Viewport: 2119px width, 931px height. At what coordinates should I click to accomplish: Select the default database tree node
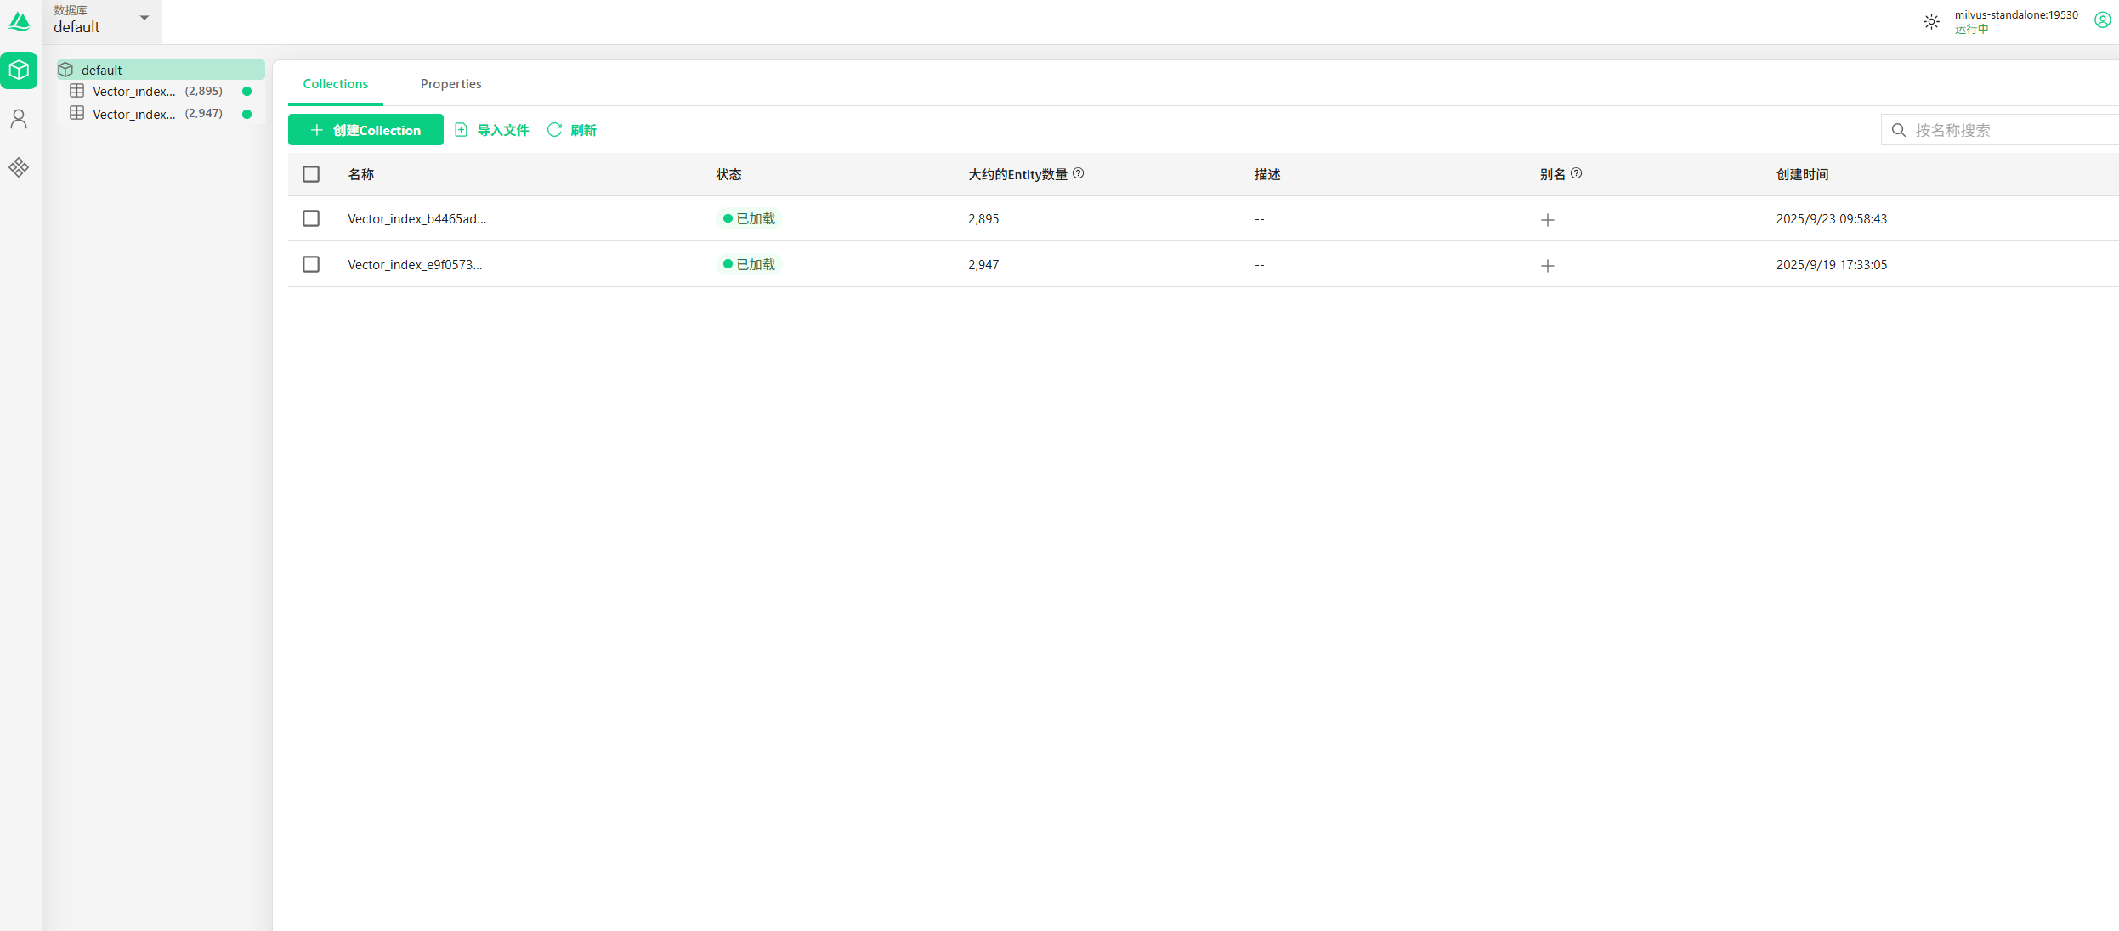pyautogui.click(x=102, y=70)
